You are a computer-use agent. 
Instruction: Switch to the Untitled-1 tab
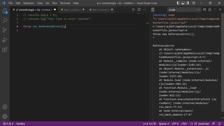click(x=34, y=10)
